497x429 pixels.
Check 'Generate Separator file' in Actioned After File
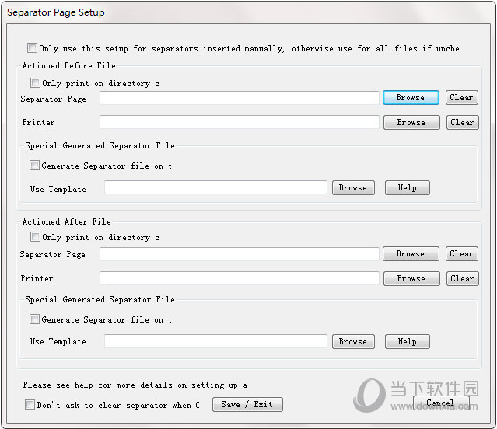34,319
